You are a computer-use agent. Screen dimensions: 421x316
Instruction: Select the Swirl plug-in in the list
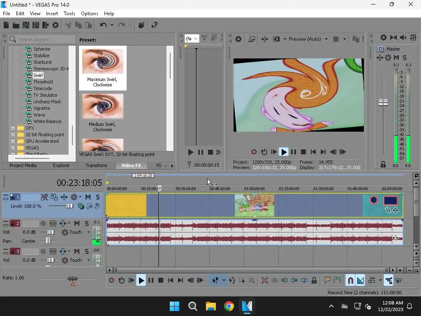[38, 75]
